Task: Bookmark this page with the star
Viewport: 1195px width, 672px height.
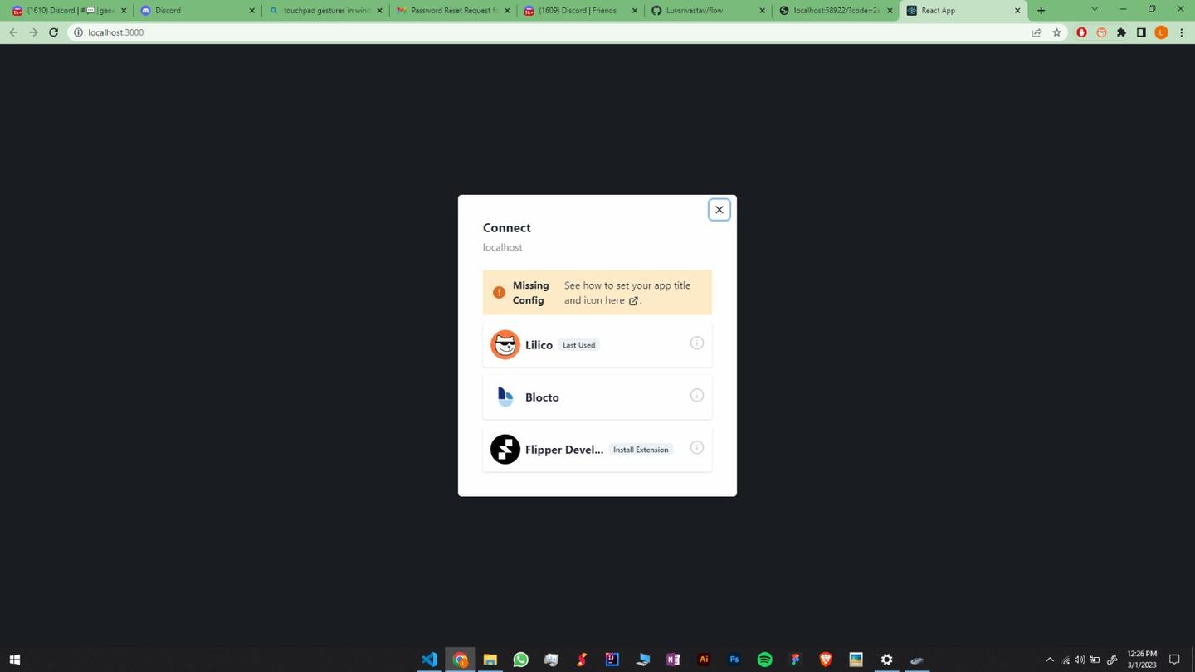Action: (x=1056, y=32)
